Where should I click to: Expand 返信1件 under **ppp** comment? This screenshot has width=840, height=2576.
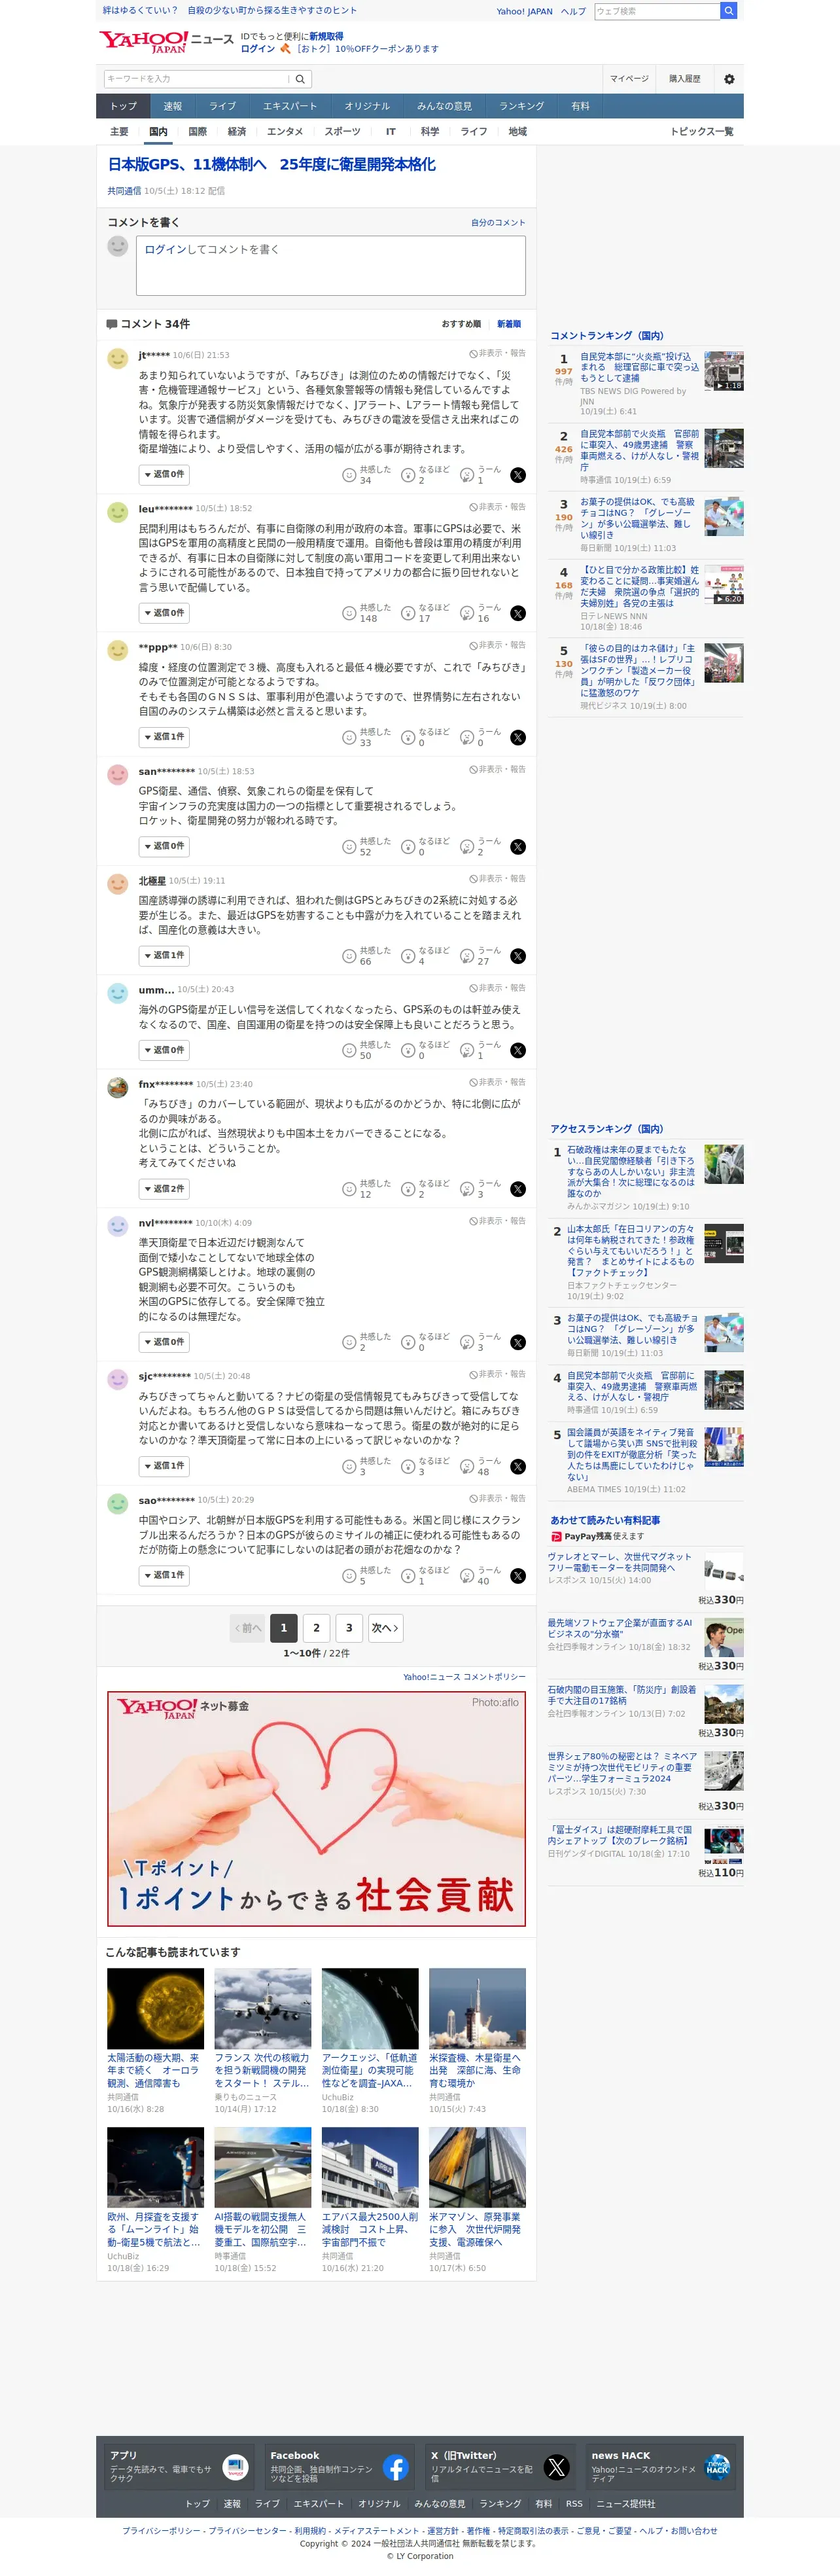(x=164, y=737)
